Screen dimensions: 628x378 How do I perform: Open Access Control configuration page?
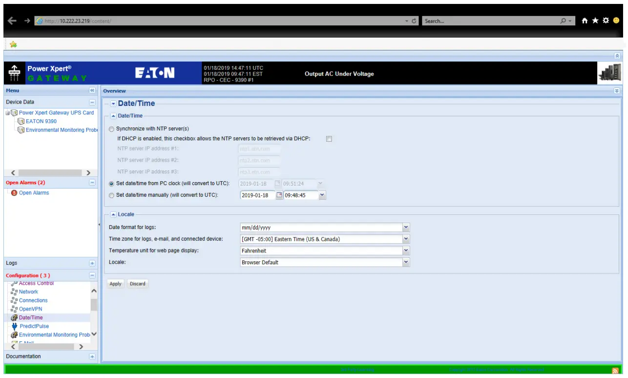36,284
